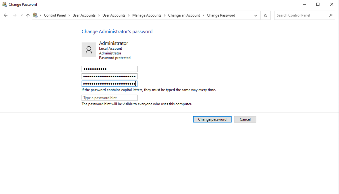This screenshot has height=194, width=339.
Task: Click the Type a password hint box
Action: (109, 98)
